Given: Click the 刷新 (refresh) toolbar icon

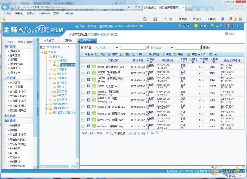Looking at the screenshot, I should 175,54.
